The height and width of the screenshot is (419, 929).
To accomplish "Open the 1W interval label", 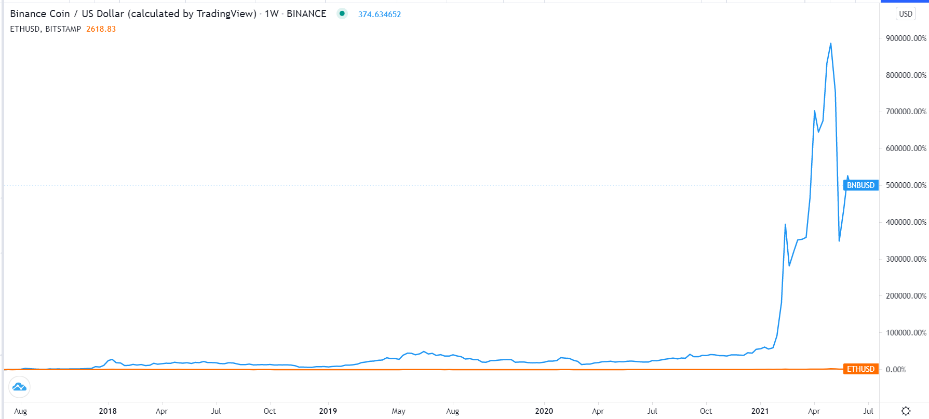I will [x=272, y=13].
